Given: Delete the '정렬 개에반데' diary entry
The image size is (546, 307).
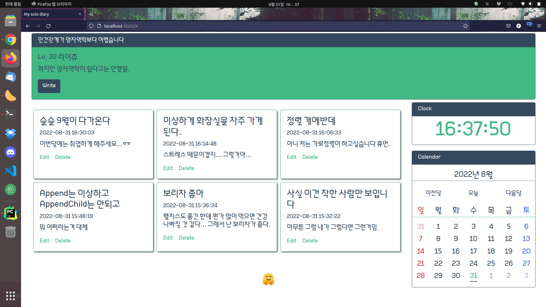Looking at the screenshot, I should (310, 157).
